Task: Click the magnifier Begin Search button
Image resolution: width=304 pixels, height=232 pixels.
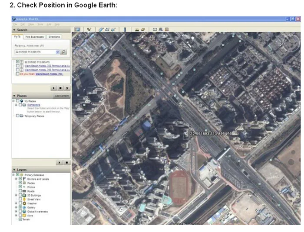Action: click(63, 52)
